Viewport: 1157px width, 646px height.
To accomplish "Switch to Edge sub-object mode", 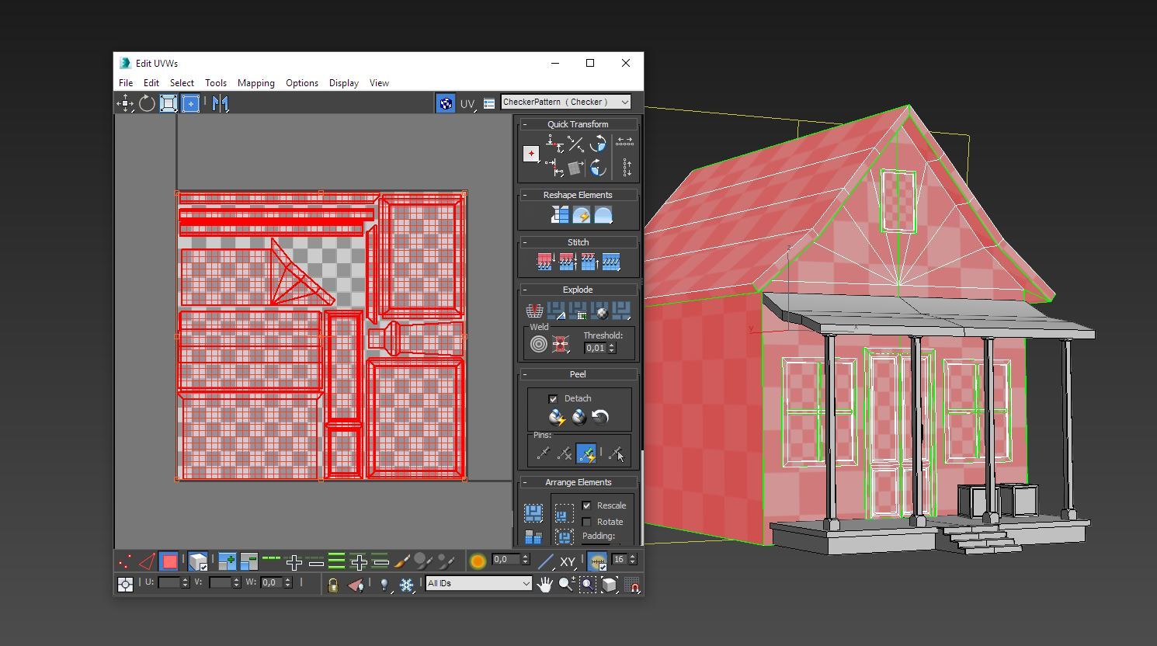I will 147,561.
